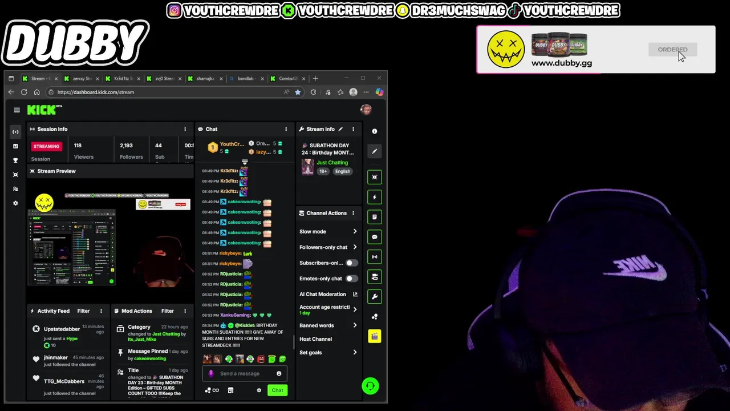Click Just Chatting category in Stream info
This screenshot has height=411, width=730.
tap(332, 163)
